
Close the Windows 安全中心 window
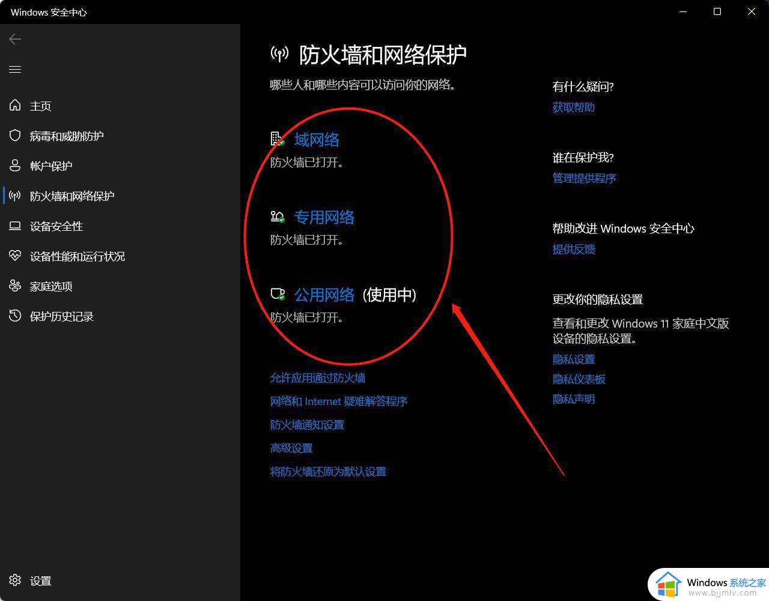coord(752,11)
